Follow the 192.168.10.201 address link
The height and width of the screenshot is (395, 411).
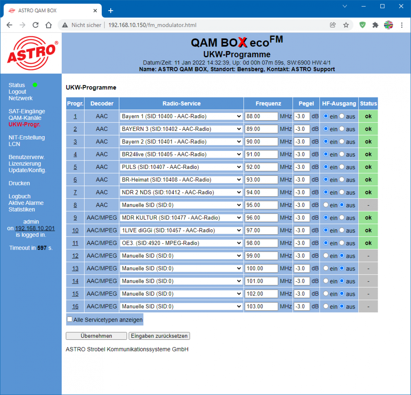point(35,228)
